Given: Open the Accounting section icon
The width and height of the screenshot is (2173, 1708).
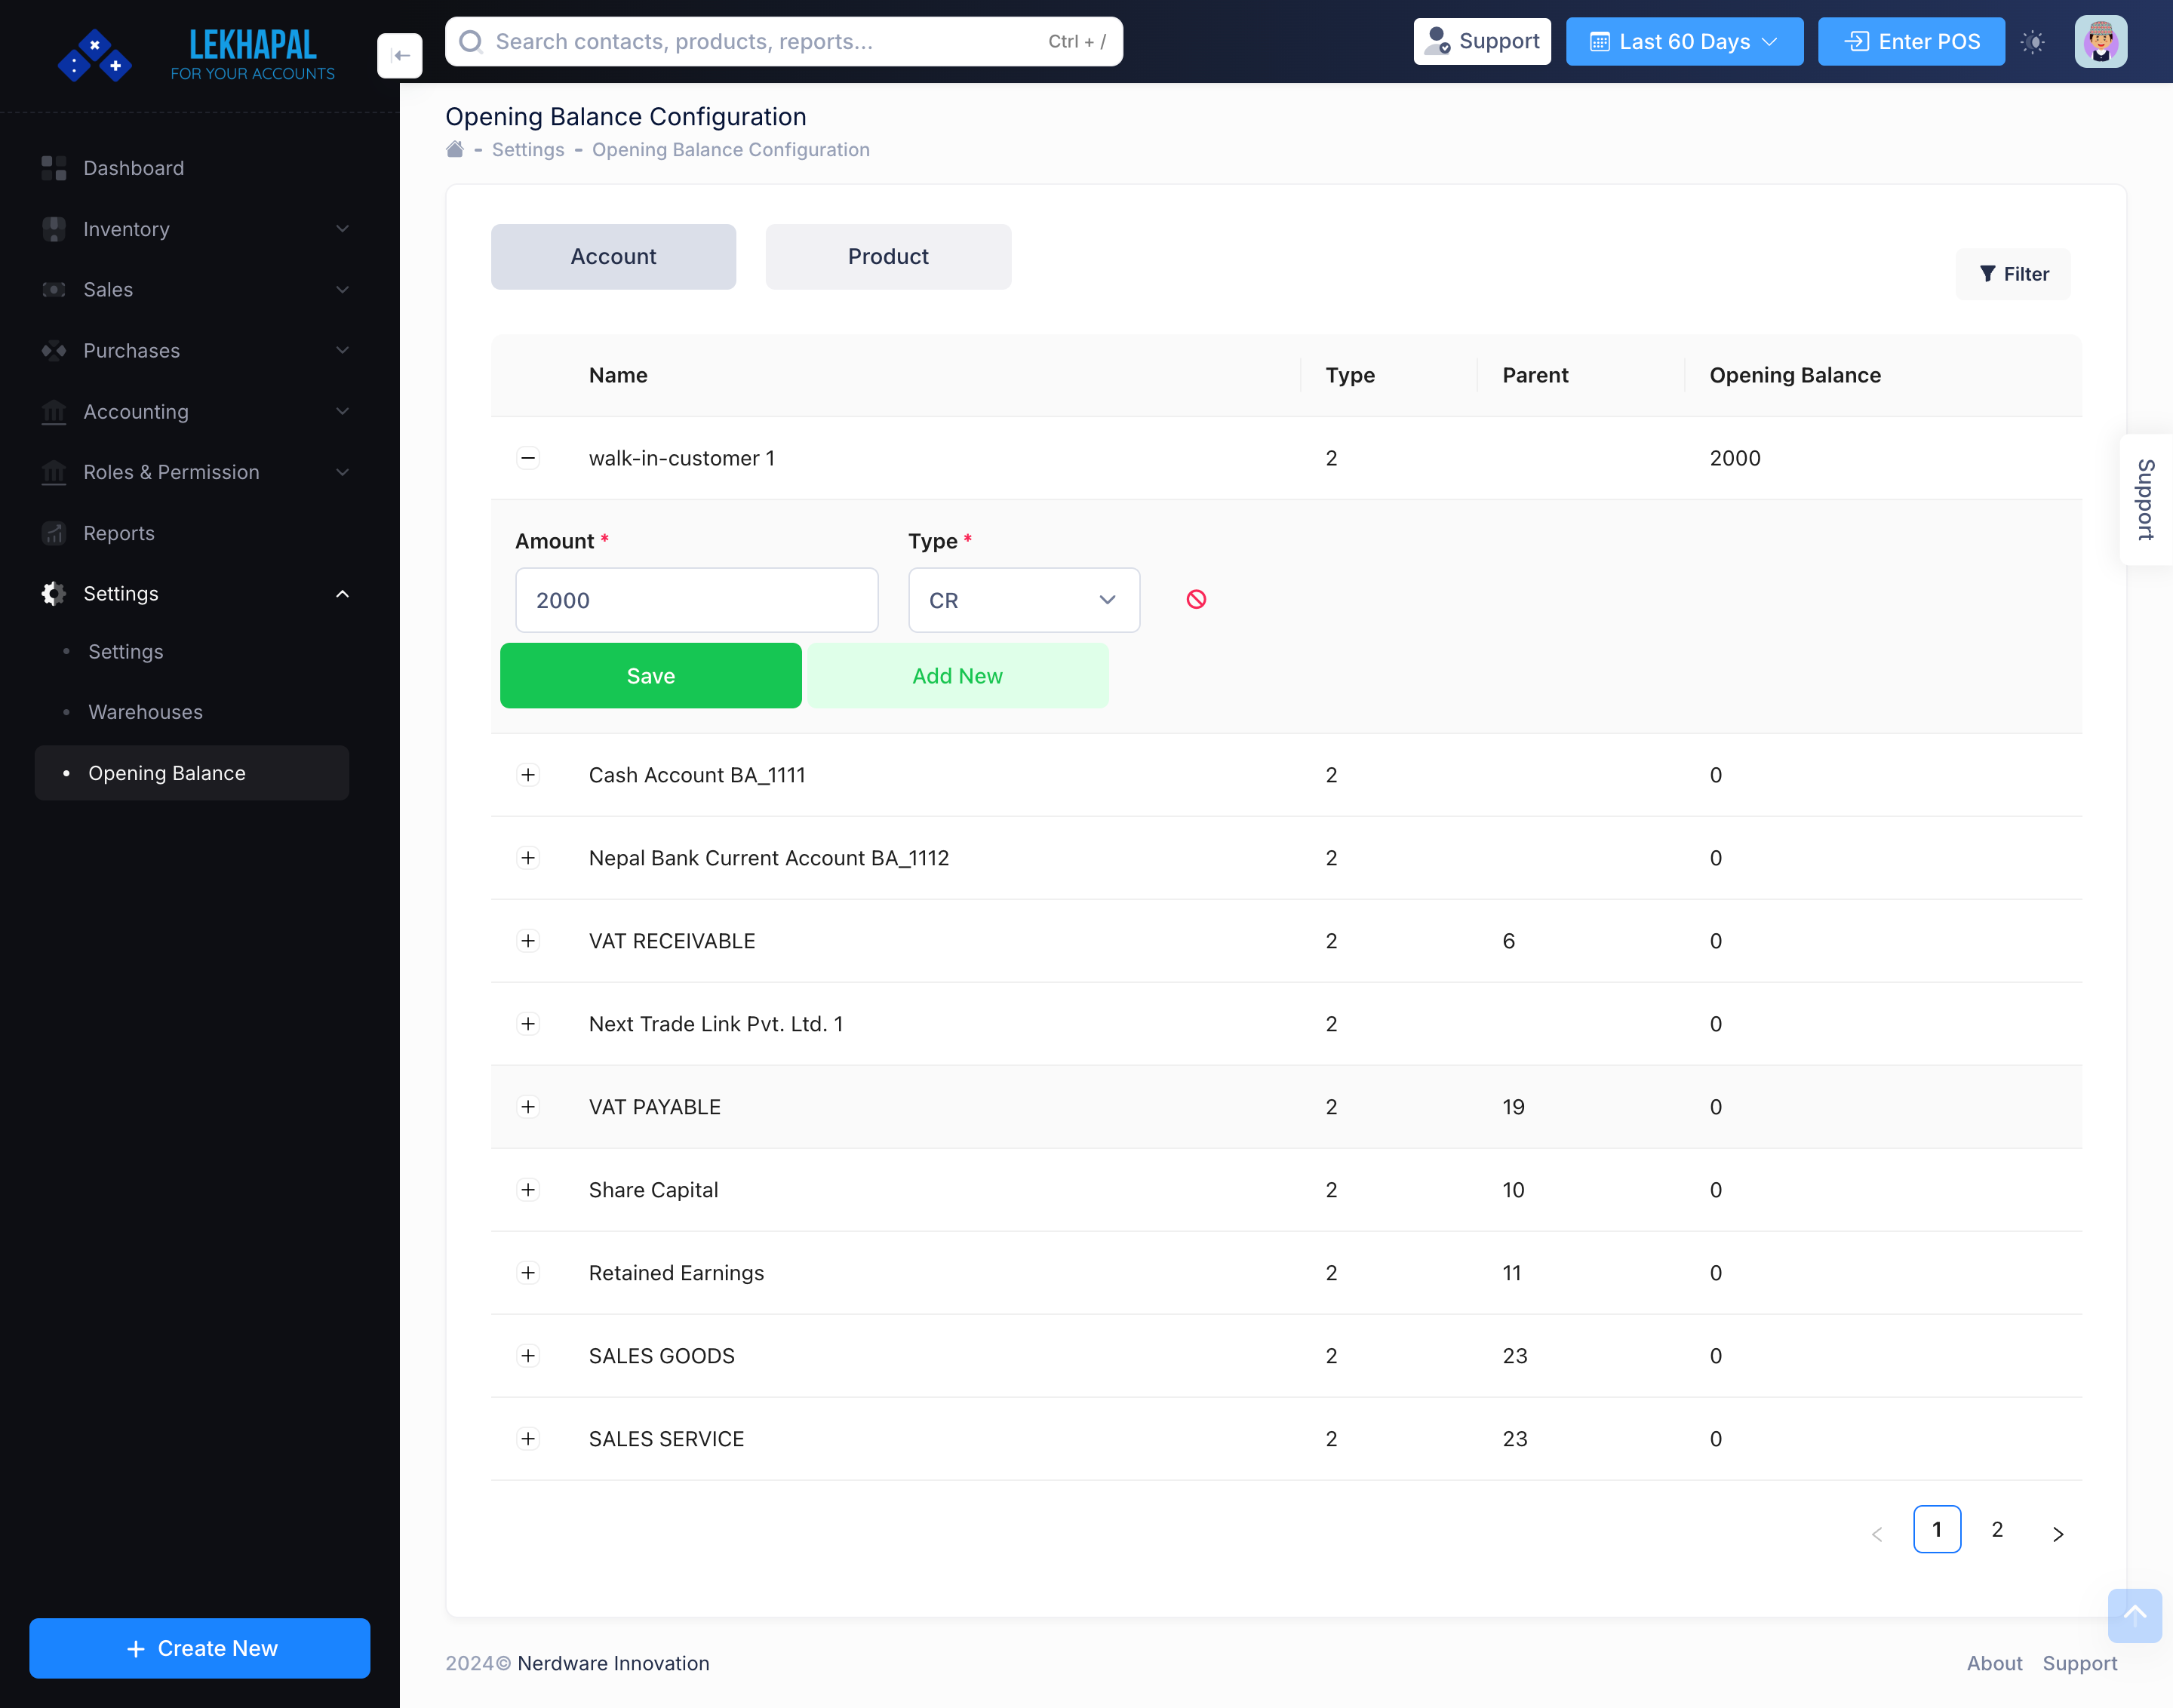Looking at the screenshot, I should [53, 411].
